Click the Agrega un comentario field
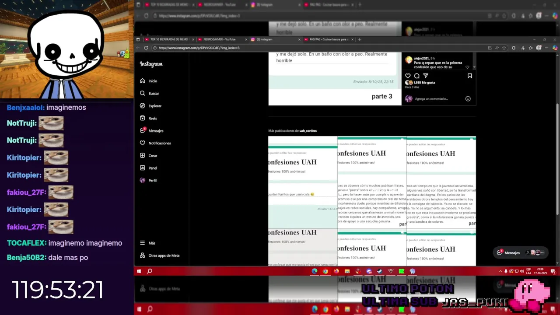Viewport: 560px width, 315px height. [x=431, y=99]
